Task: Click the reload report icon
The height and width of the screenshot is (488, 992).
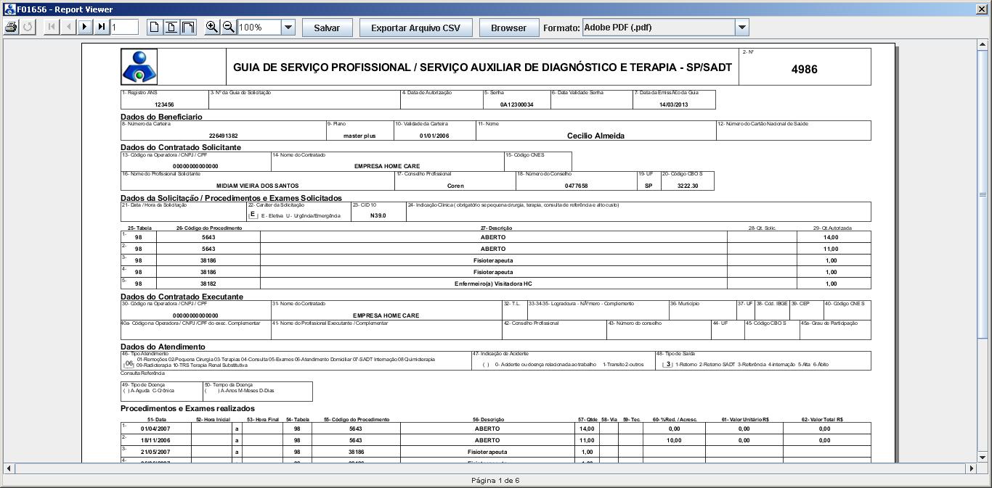Action: [x=28, y=28]
